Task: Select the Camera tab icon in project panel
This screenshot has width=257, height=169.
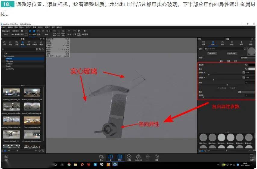Action: [222, 43]
